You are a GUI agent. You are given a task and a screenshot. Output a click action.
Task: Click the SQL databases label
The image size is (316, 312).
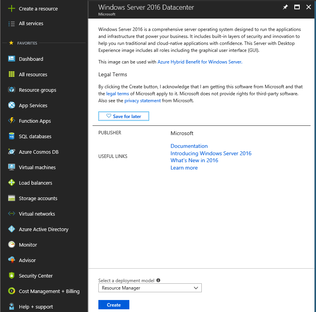[x=35, y=136]
